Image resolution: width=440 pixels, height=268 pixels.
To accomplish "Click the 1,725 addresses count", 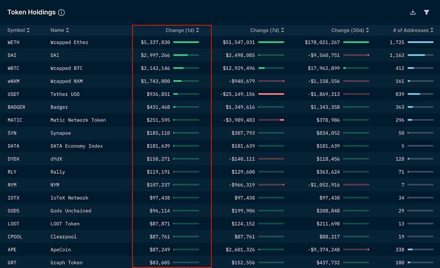I will click(x=397, y=42).
